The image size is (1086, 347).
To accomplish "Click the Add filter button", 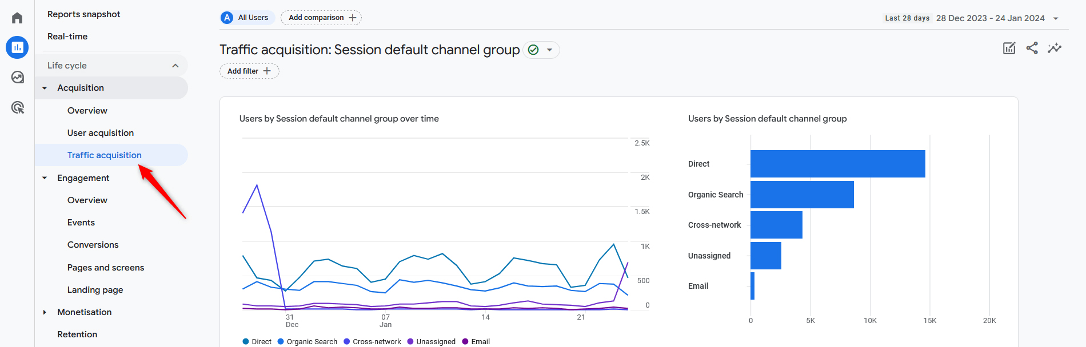I will 249,71.
